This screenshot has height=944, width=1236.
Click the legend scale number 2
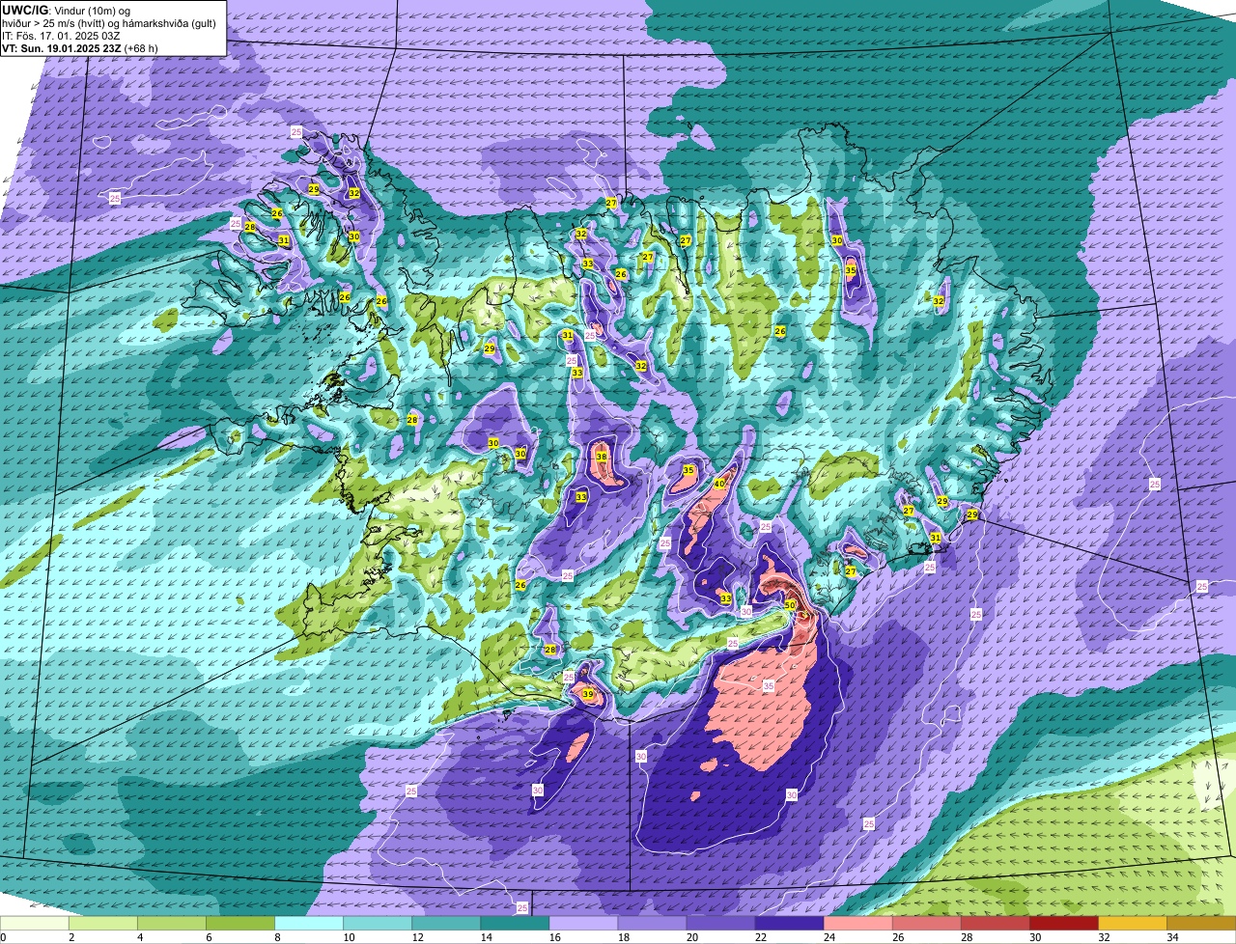tap(70, 937)
